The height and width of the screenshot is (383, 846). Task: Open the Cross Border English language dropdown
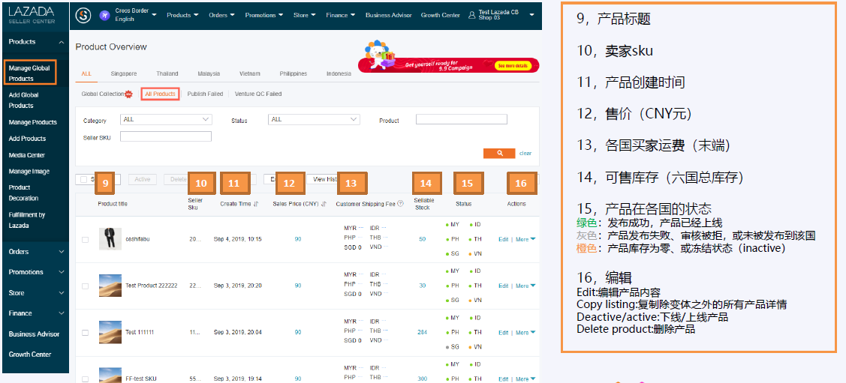tap(135, 15)
